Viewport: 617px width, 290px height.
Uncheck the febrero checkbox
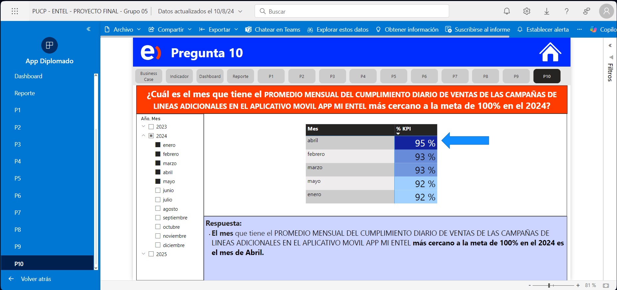(158, 154)
